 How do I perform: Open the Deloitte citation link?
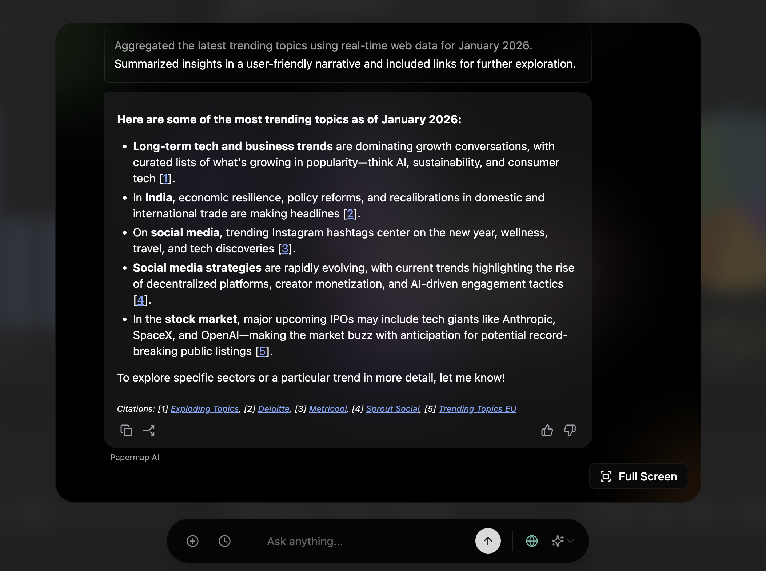tap(274, 409)
